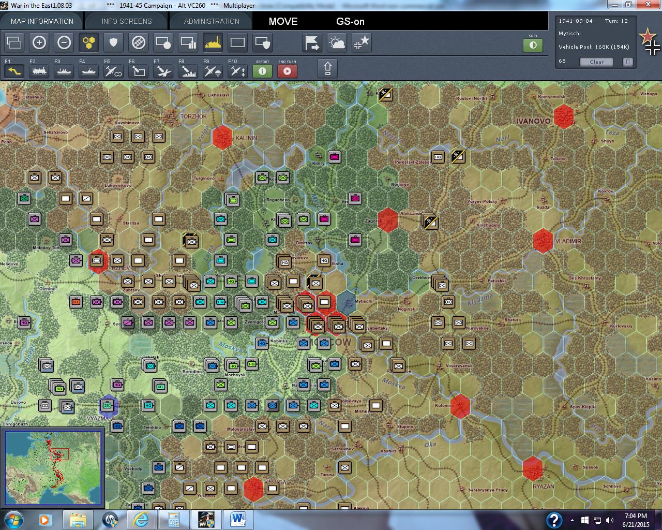The width and height of the screenshot is (662, 530).
Task: Click the flag with arrow icon
Action: 312,42
